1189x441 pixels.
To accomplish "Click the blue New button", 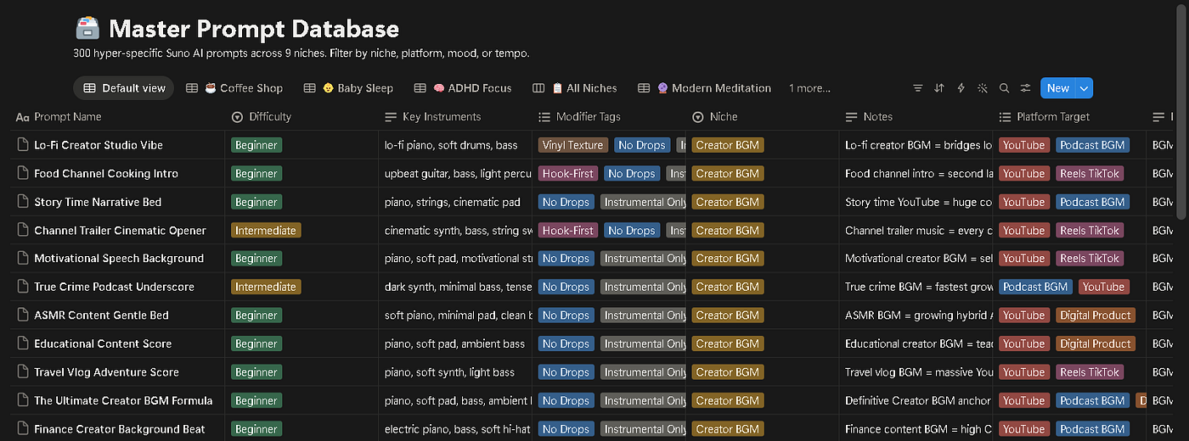I will 1058,88.
